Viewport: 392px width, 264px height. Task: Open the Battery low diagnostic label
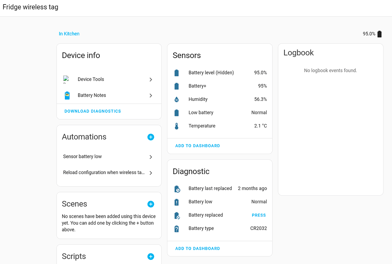[x=200, y=202]
